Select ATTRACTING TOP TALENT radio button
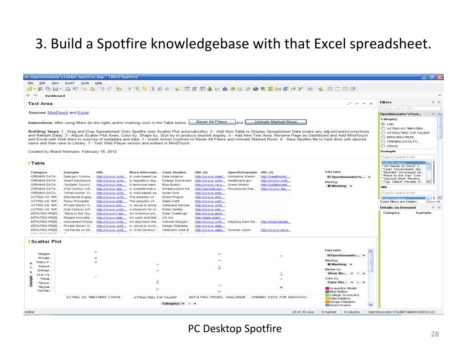Image resolution: width=467 pixels, height=350 pixels. pyautogui.click(x=383, y=133)
